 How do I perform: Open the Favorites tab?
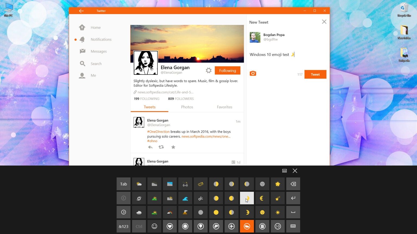(x=224, y=107)
